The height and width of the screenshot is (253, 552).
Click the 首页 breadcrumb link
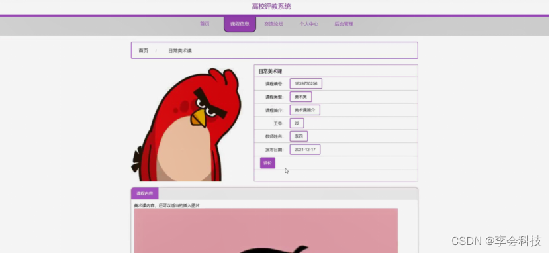click(143, 51)
